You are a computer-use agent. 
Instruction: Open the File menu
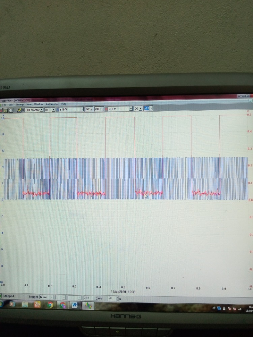click(4, 105)
